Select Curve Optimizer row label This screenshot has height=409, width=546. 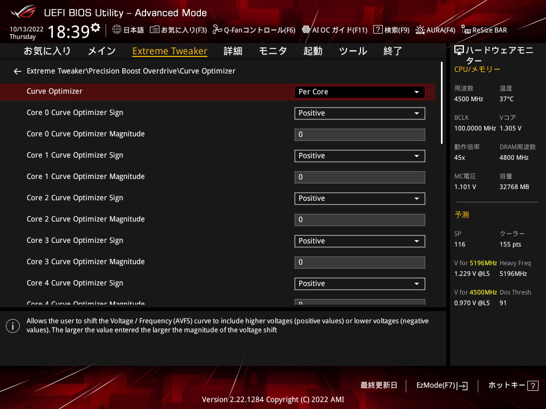tap(54, 92)
